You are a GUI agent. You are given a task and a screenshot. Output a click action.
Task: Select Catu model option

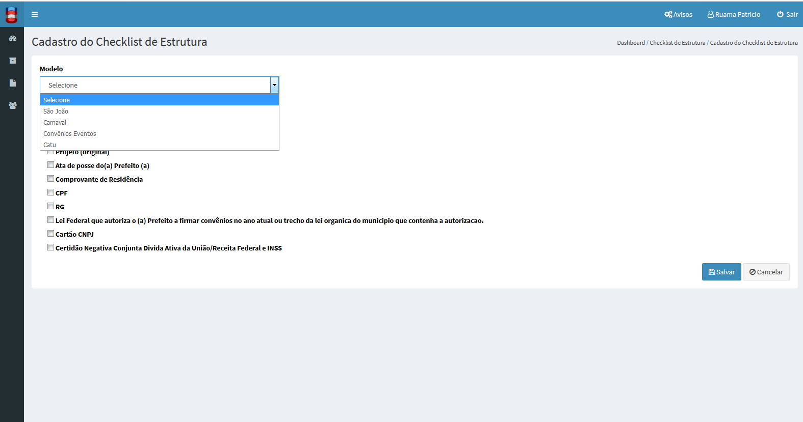coord(160,145)
